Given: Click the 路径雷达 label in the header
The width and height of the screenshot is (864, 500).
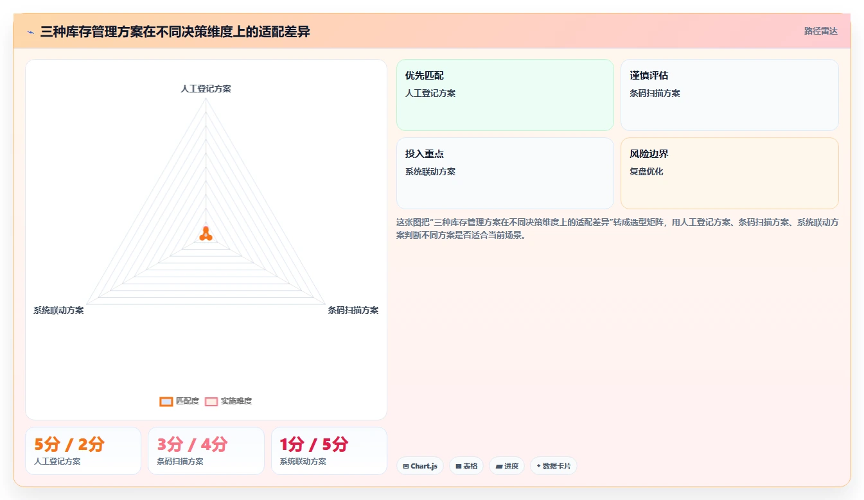Looking at the screenshot, I should click(820, 31).
